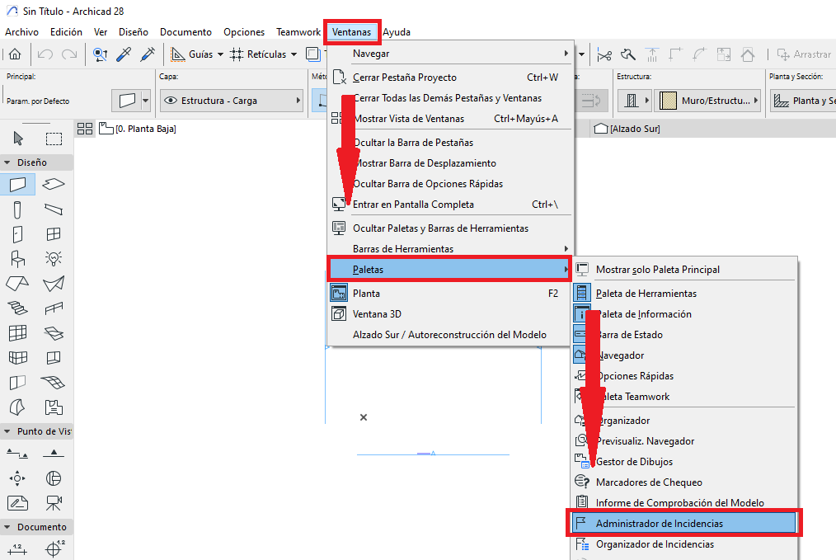Toggle the Barra de Estado palette
The width and height of the screenshot is (836, 560).
[629, 335]
